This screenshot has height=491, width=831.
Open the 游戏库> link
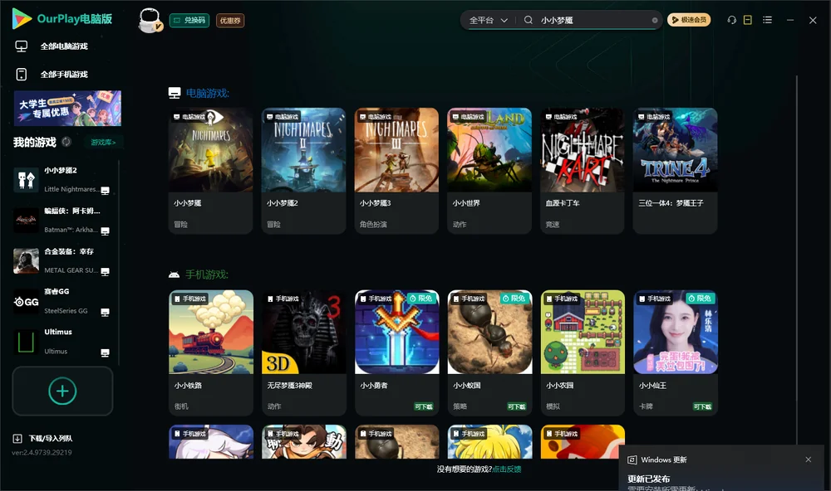[103, 142]
